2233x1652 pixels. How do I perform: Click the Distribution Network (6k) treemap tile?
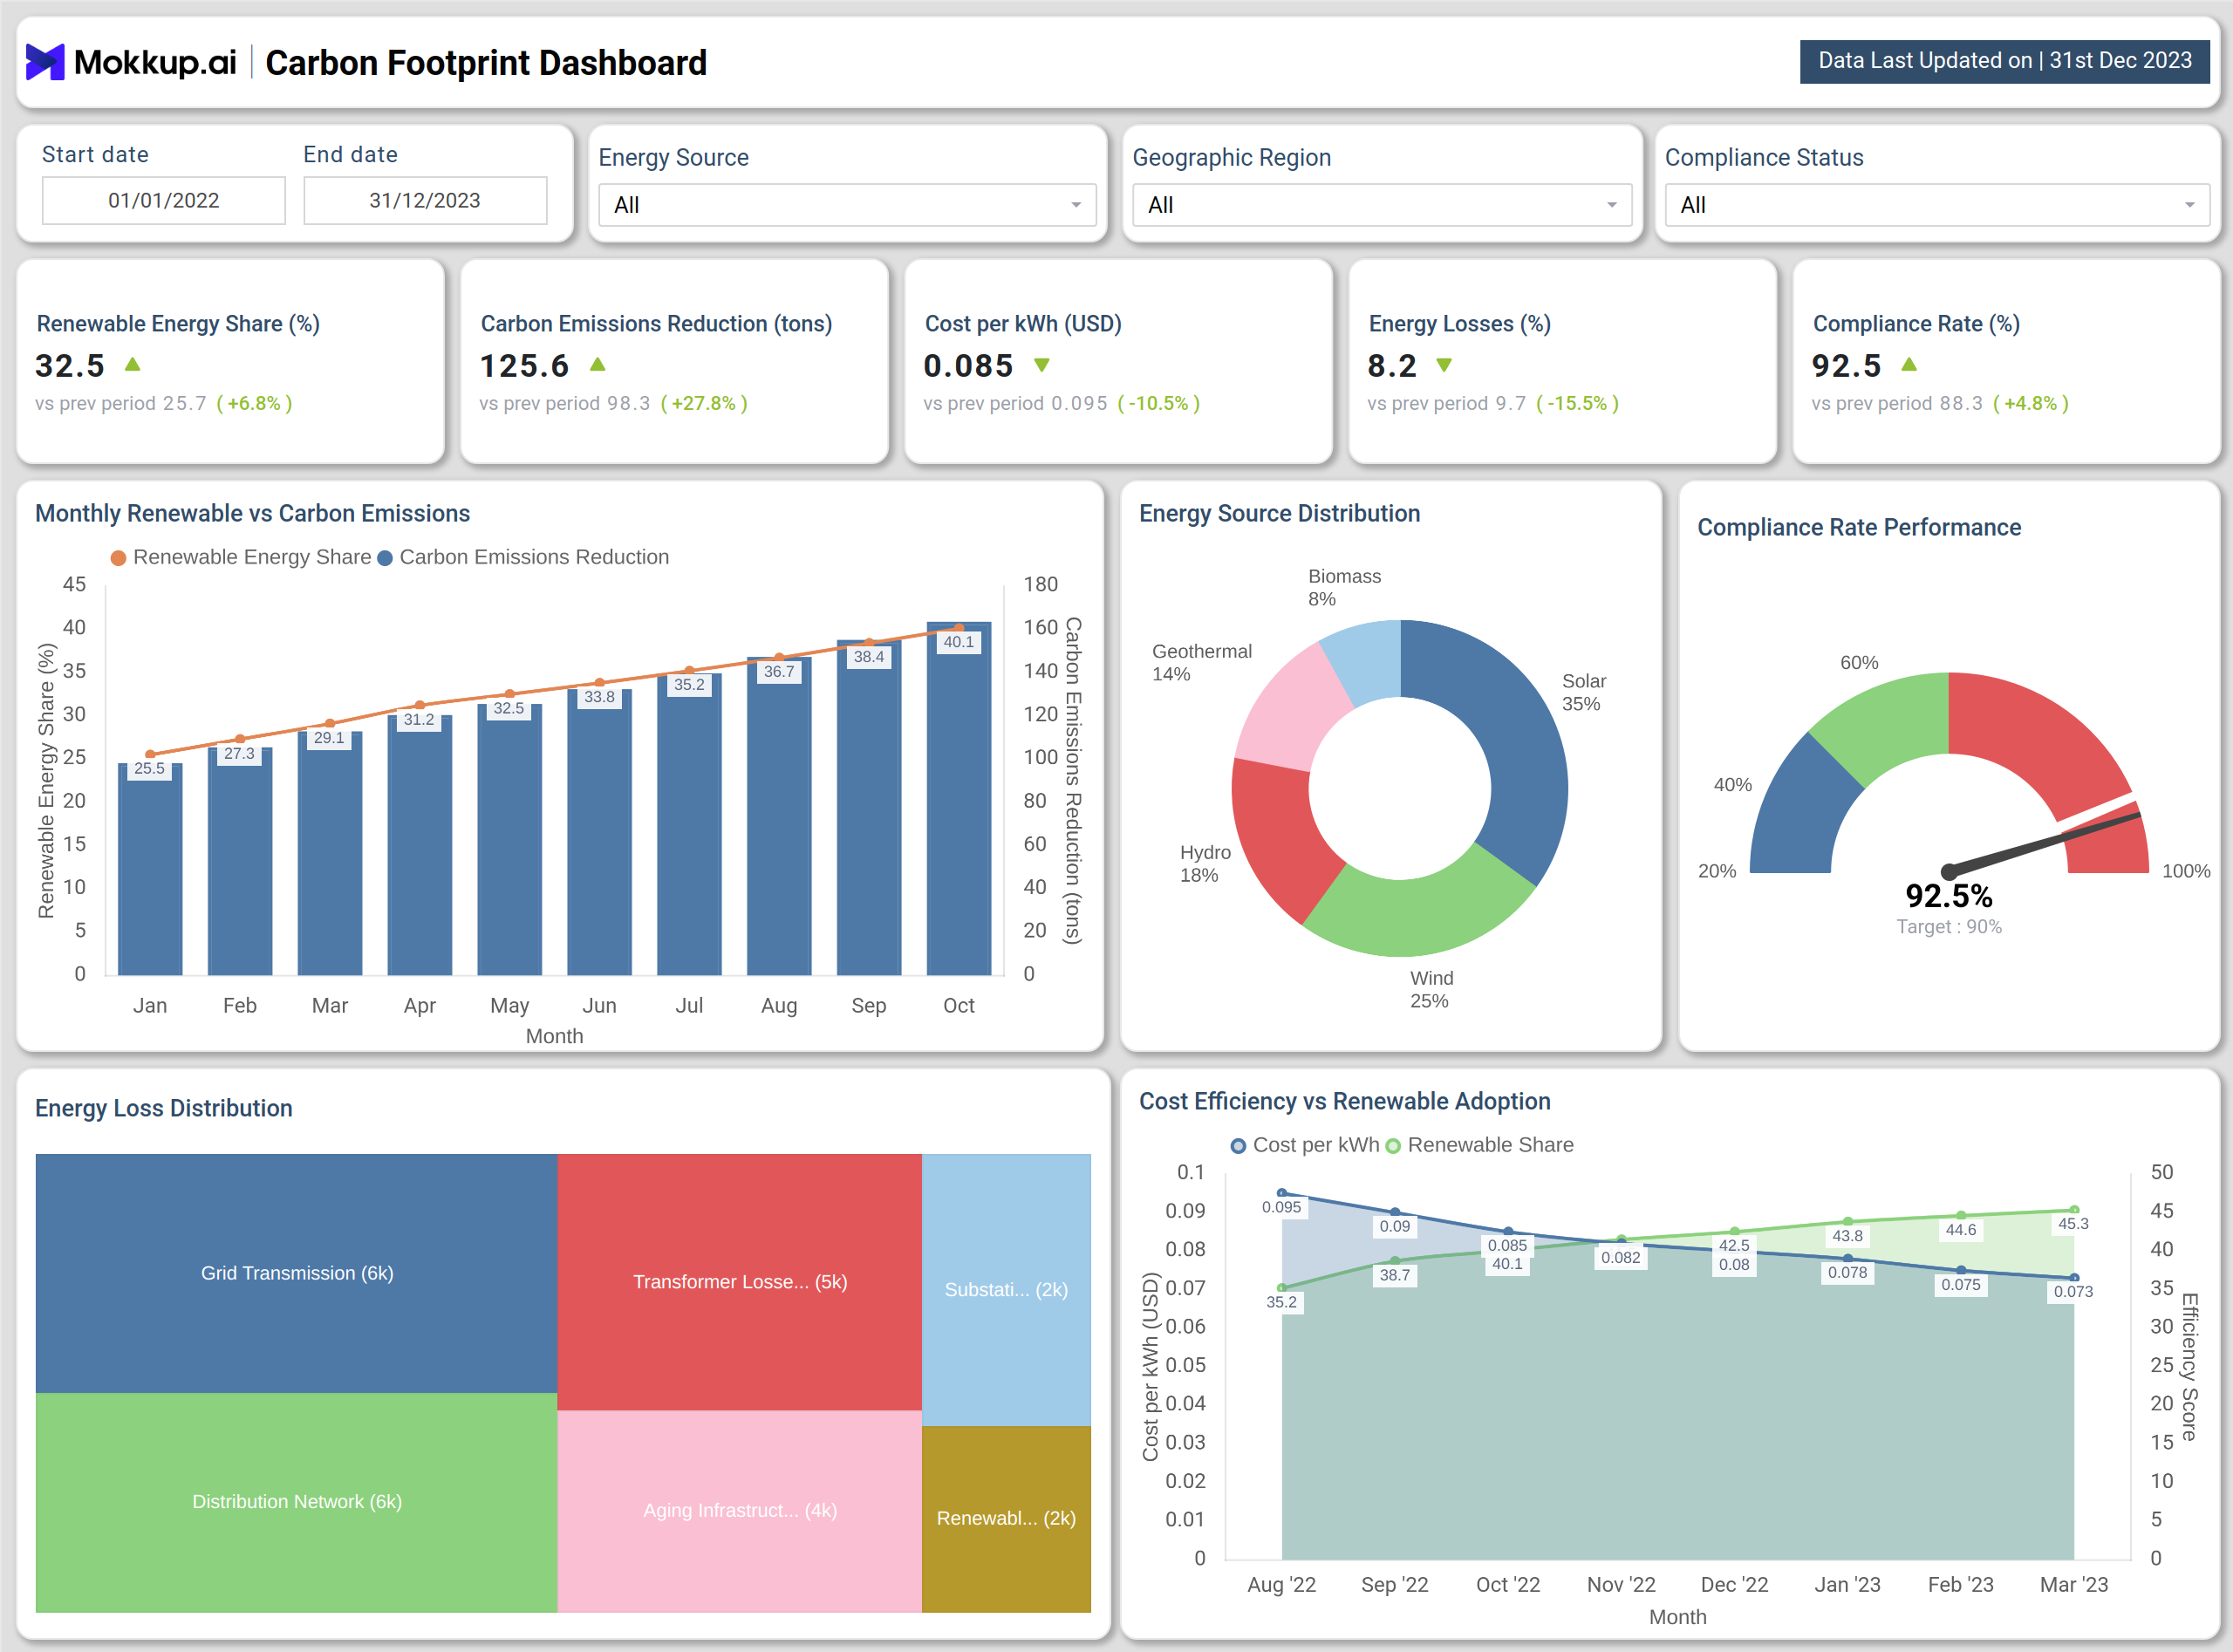[296, 1502]
